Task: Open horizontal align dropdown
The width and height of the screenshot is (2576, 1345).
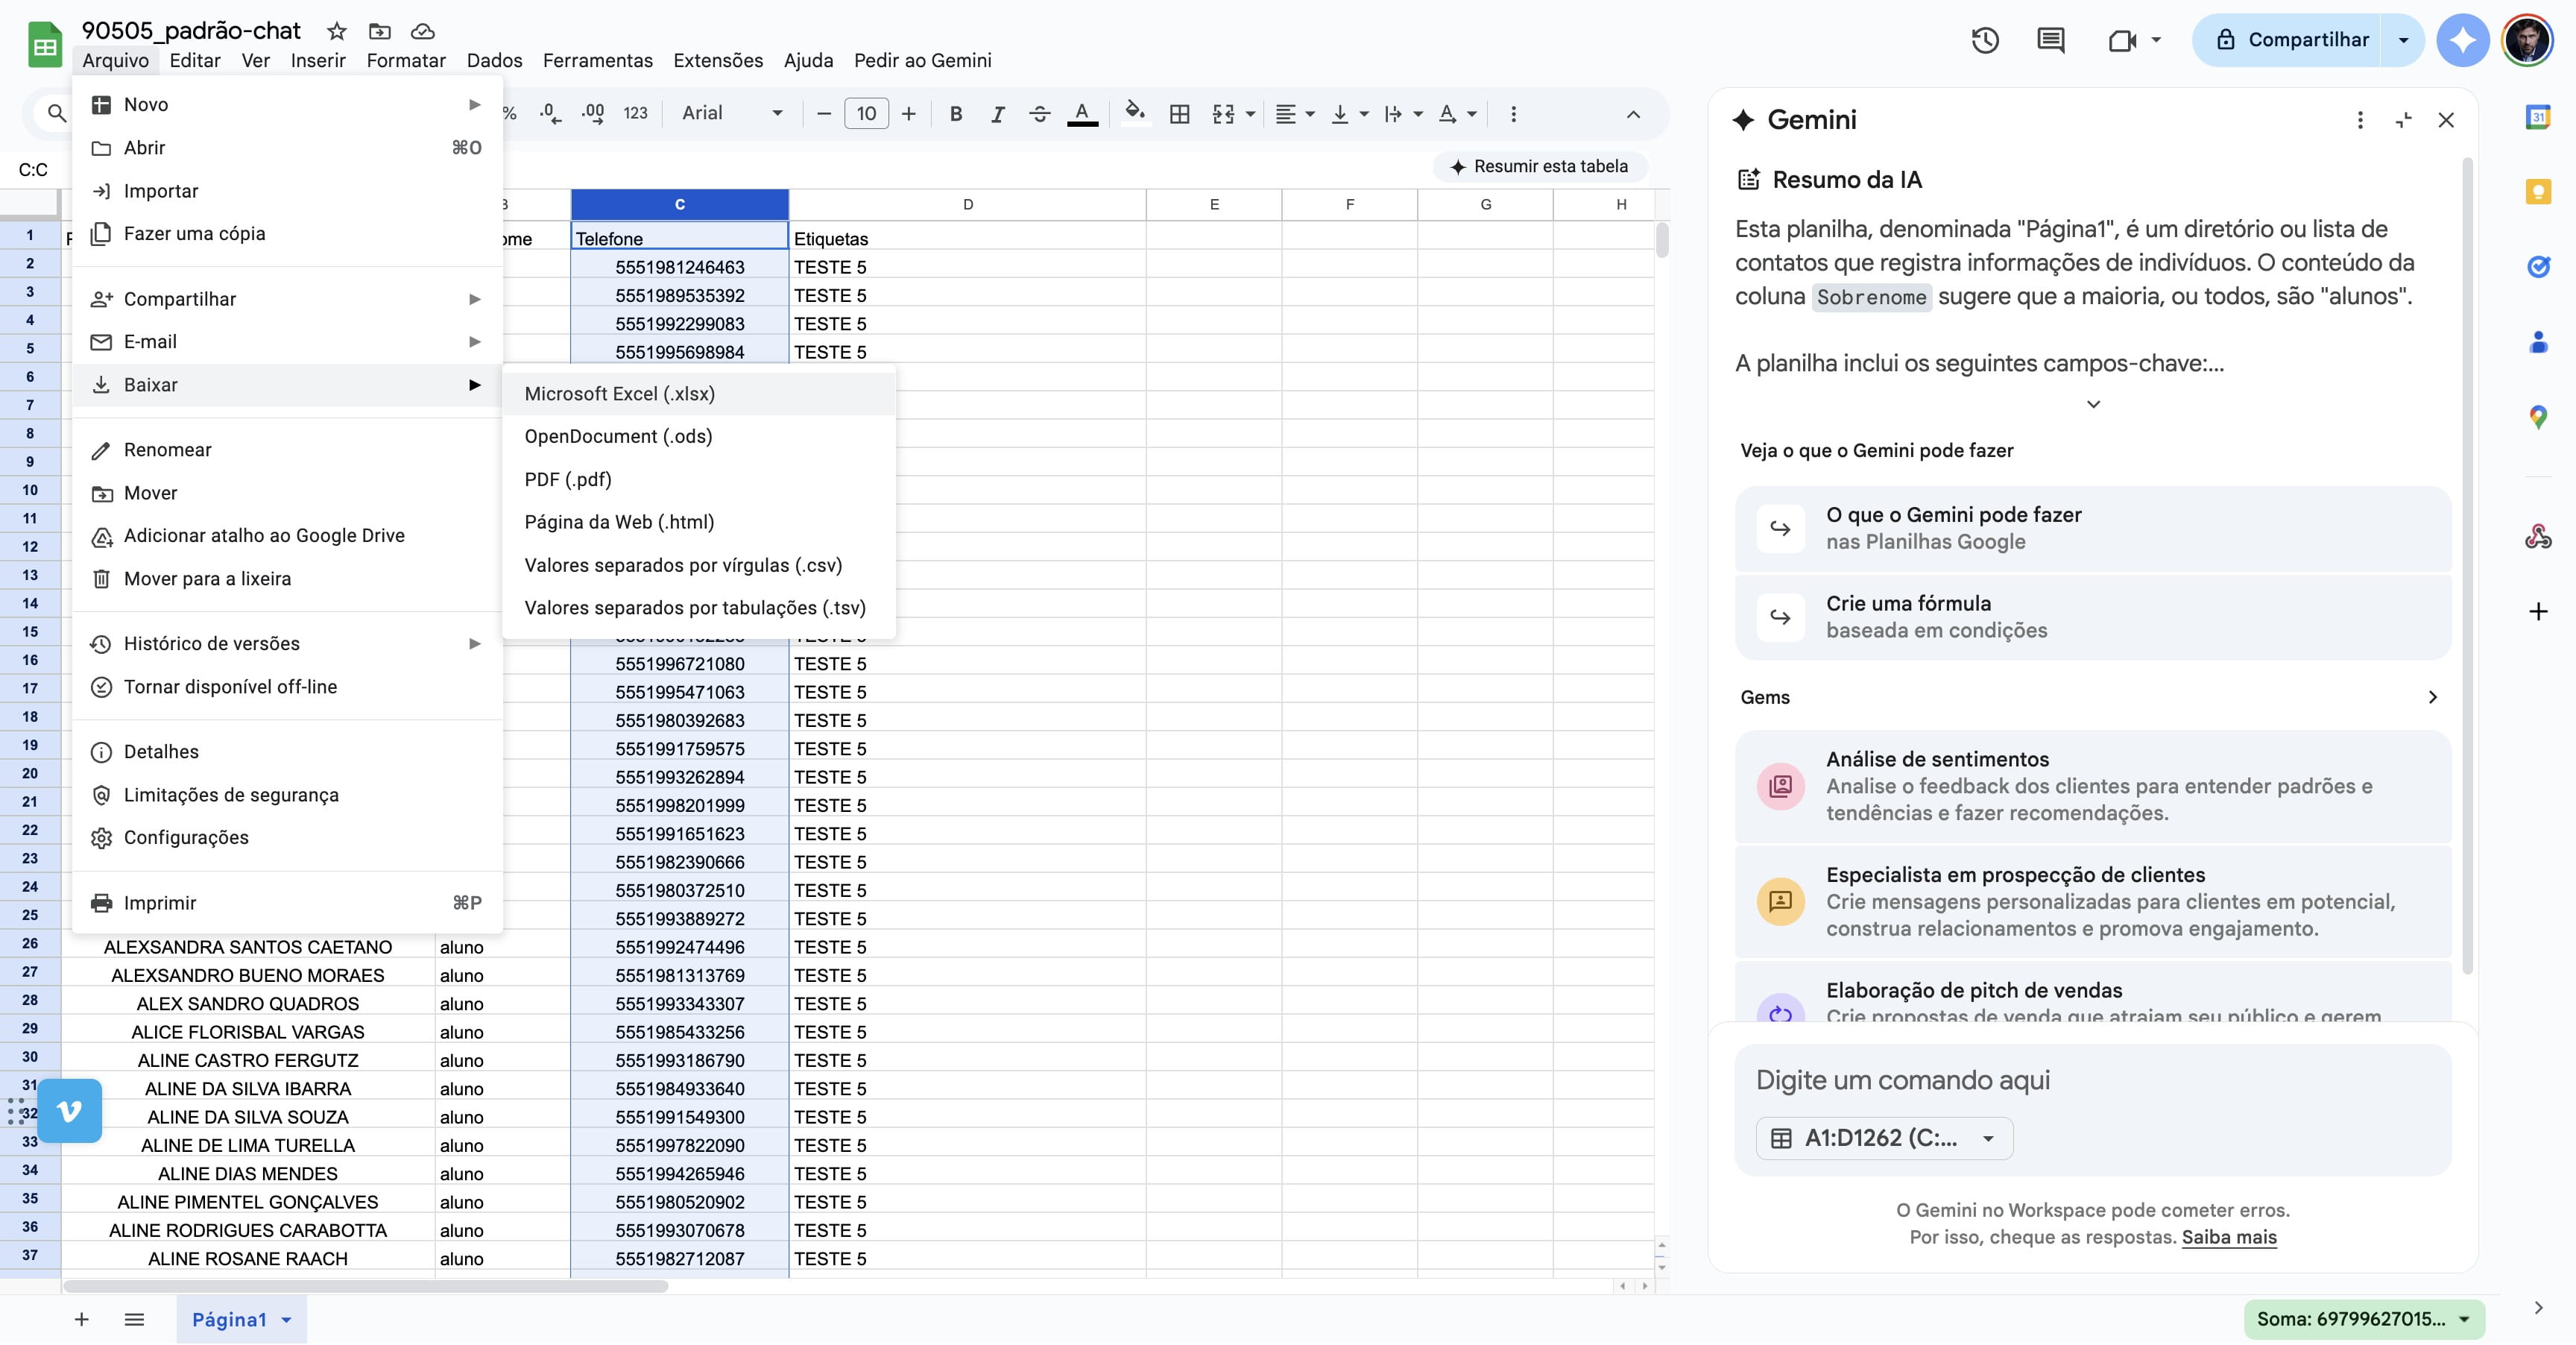Action: [x=1295, y=114]
